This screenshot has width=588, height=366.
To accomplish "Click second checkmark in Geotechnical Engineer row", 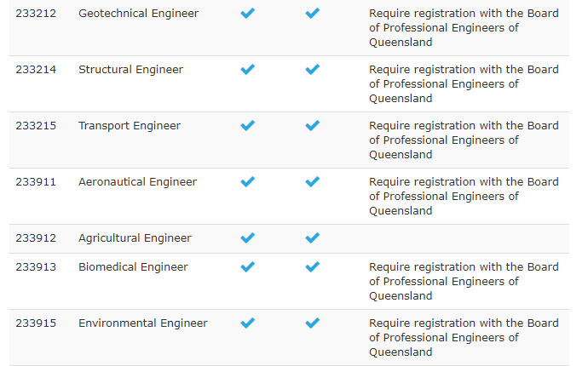I will (x=313, y=14).
